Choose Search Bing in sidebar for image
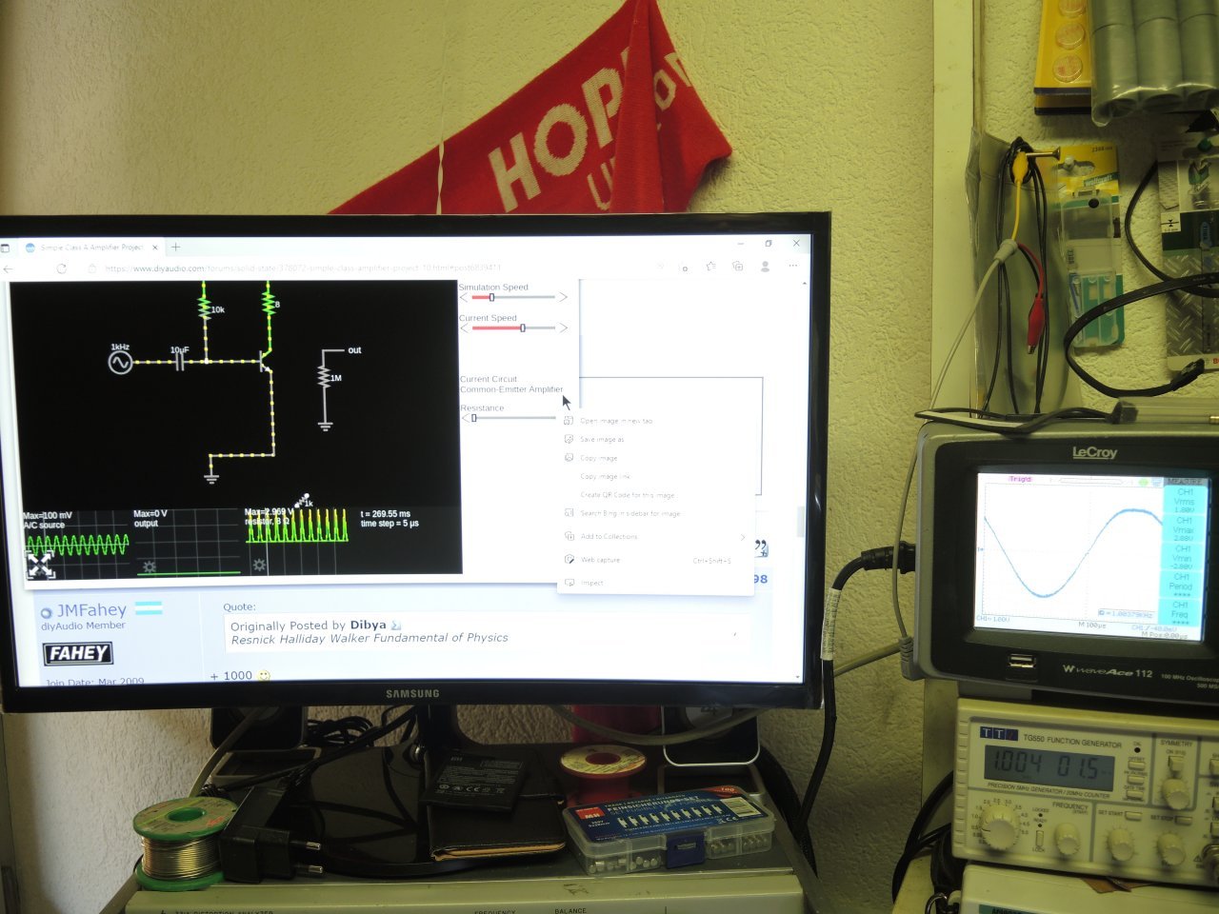This screenshot has height=914, width=1219. tap(655, 513)
